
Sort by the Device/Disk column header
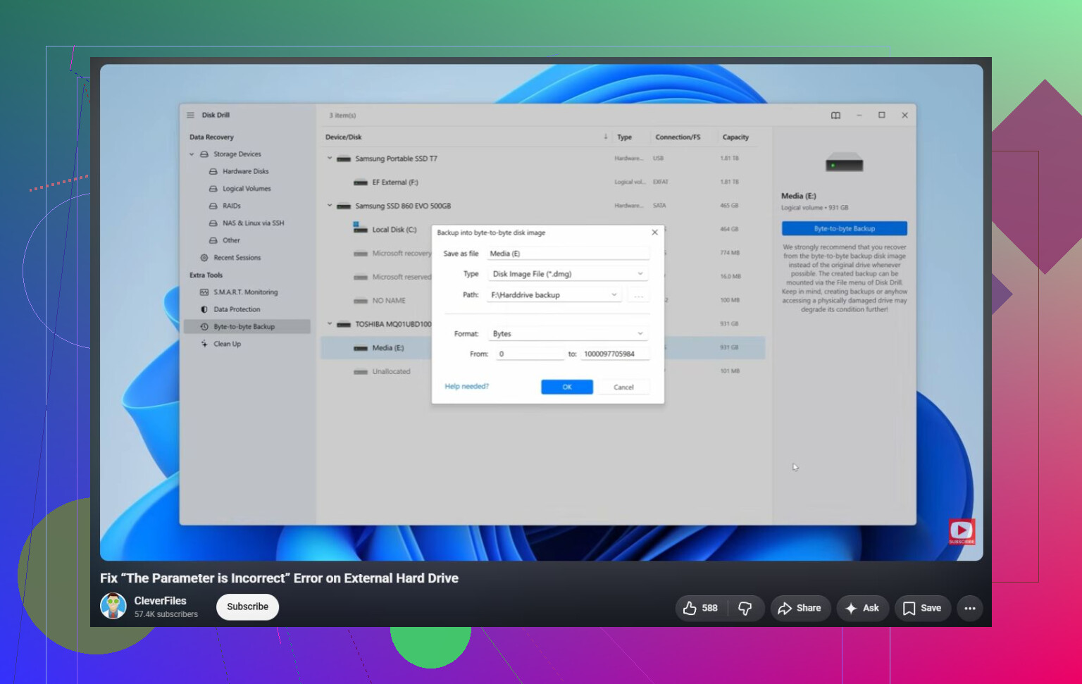point(344,137)
